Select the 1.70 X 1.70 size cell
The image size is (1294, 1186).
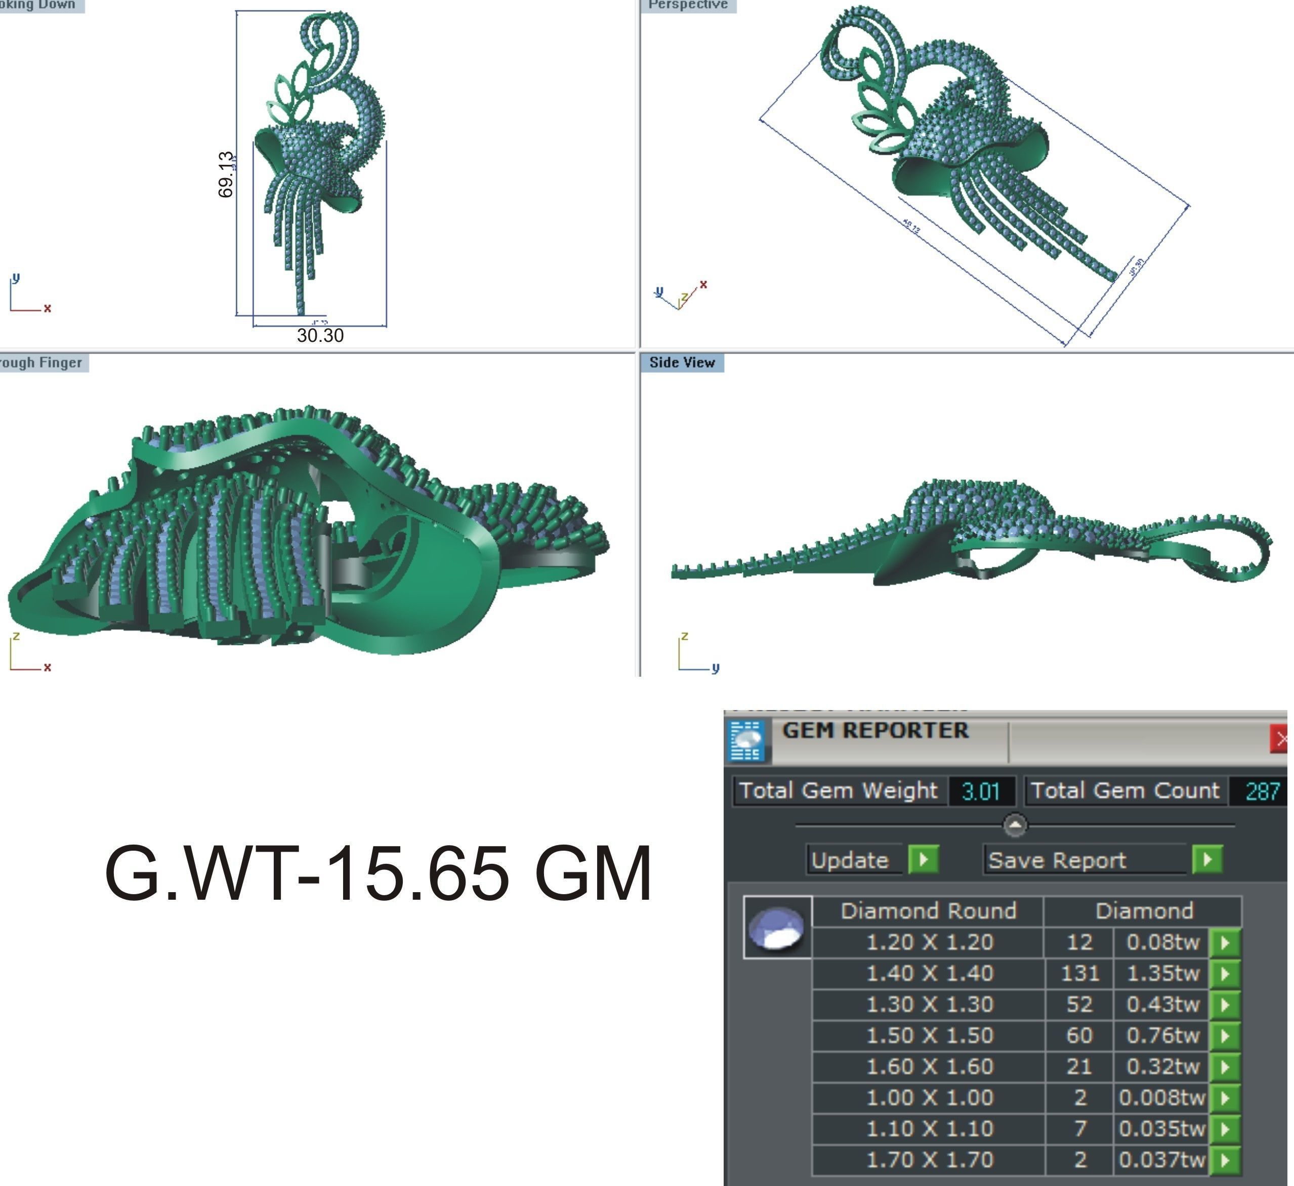tap(929, 1160)
